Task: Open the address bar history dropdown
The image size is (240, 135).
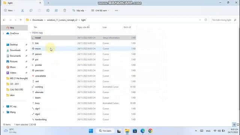Action: 200,20
